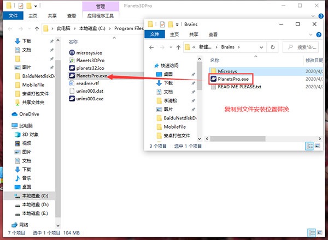Click 此电脑 breadcrumb in Planets3DPro address bar
The image size is (328, 240).
pyautogui.click(x=63, y=28)
